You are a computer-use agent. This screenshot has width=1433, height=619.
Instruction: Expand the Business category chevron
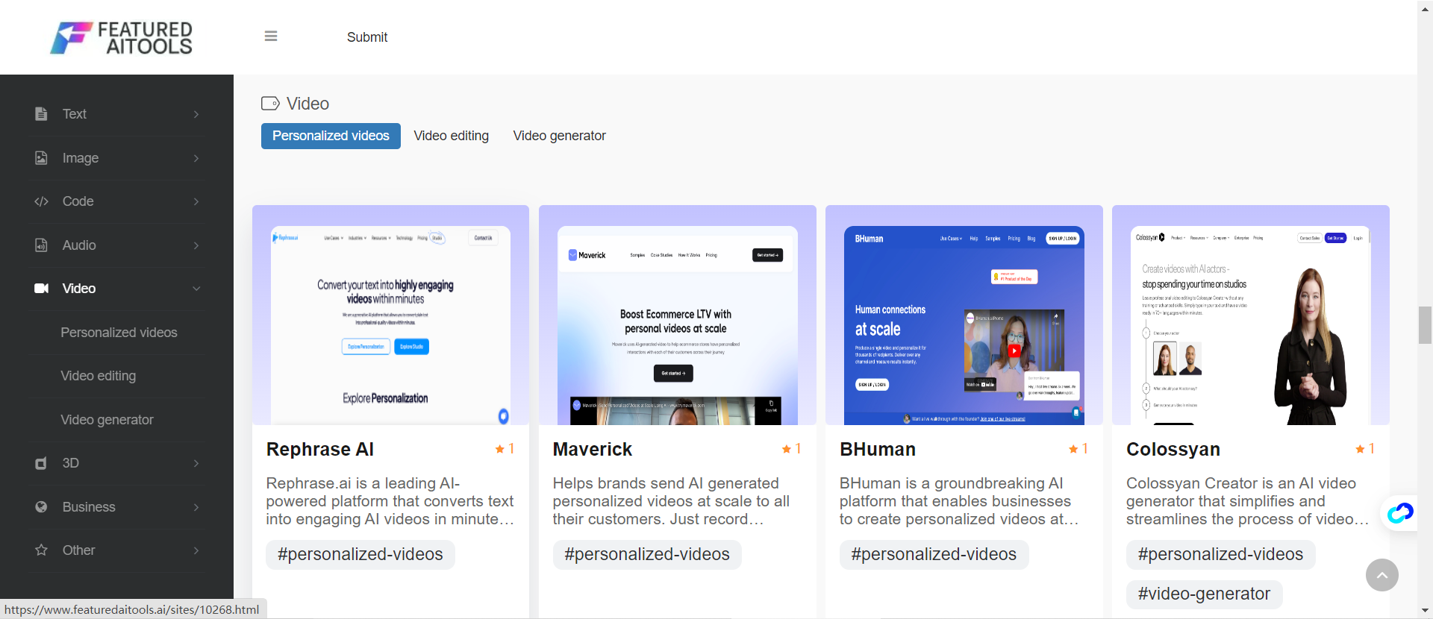pos(196,507)
